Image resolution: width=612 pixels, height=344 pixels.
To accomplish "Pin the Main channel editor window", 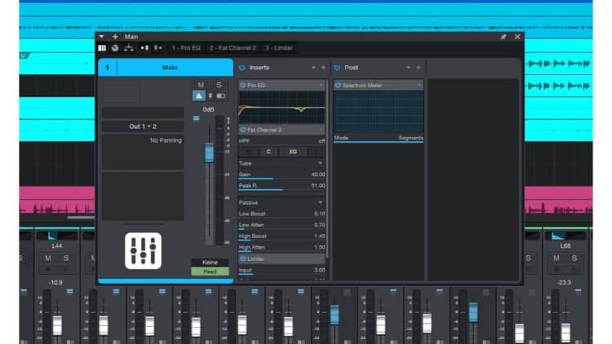I will coord(503,37).
